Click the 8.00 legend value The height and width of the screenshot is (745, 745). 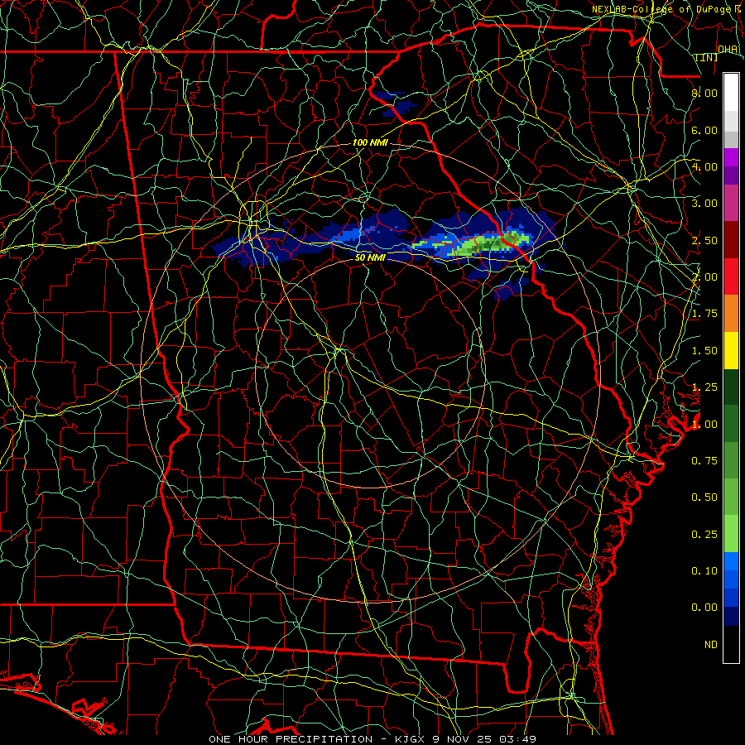click(x=704, y=93)
